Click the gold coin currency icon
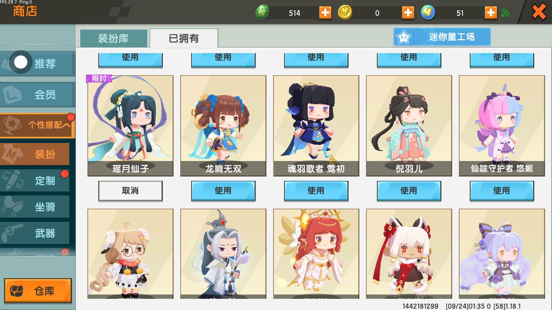Screen dimensions: 552x310 tap(345, 12)
